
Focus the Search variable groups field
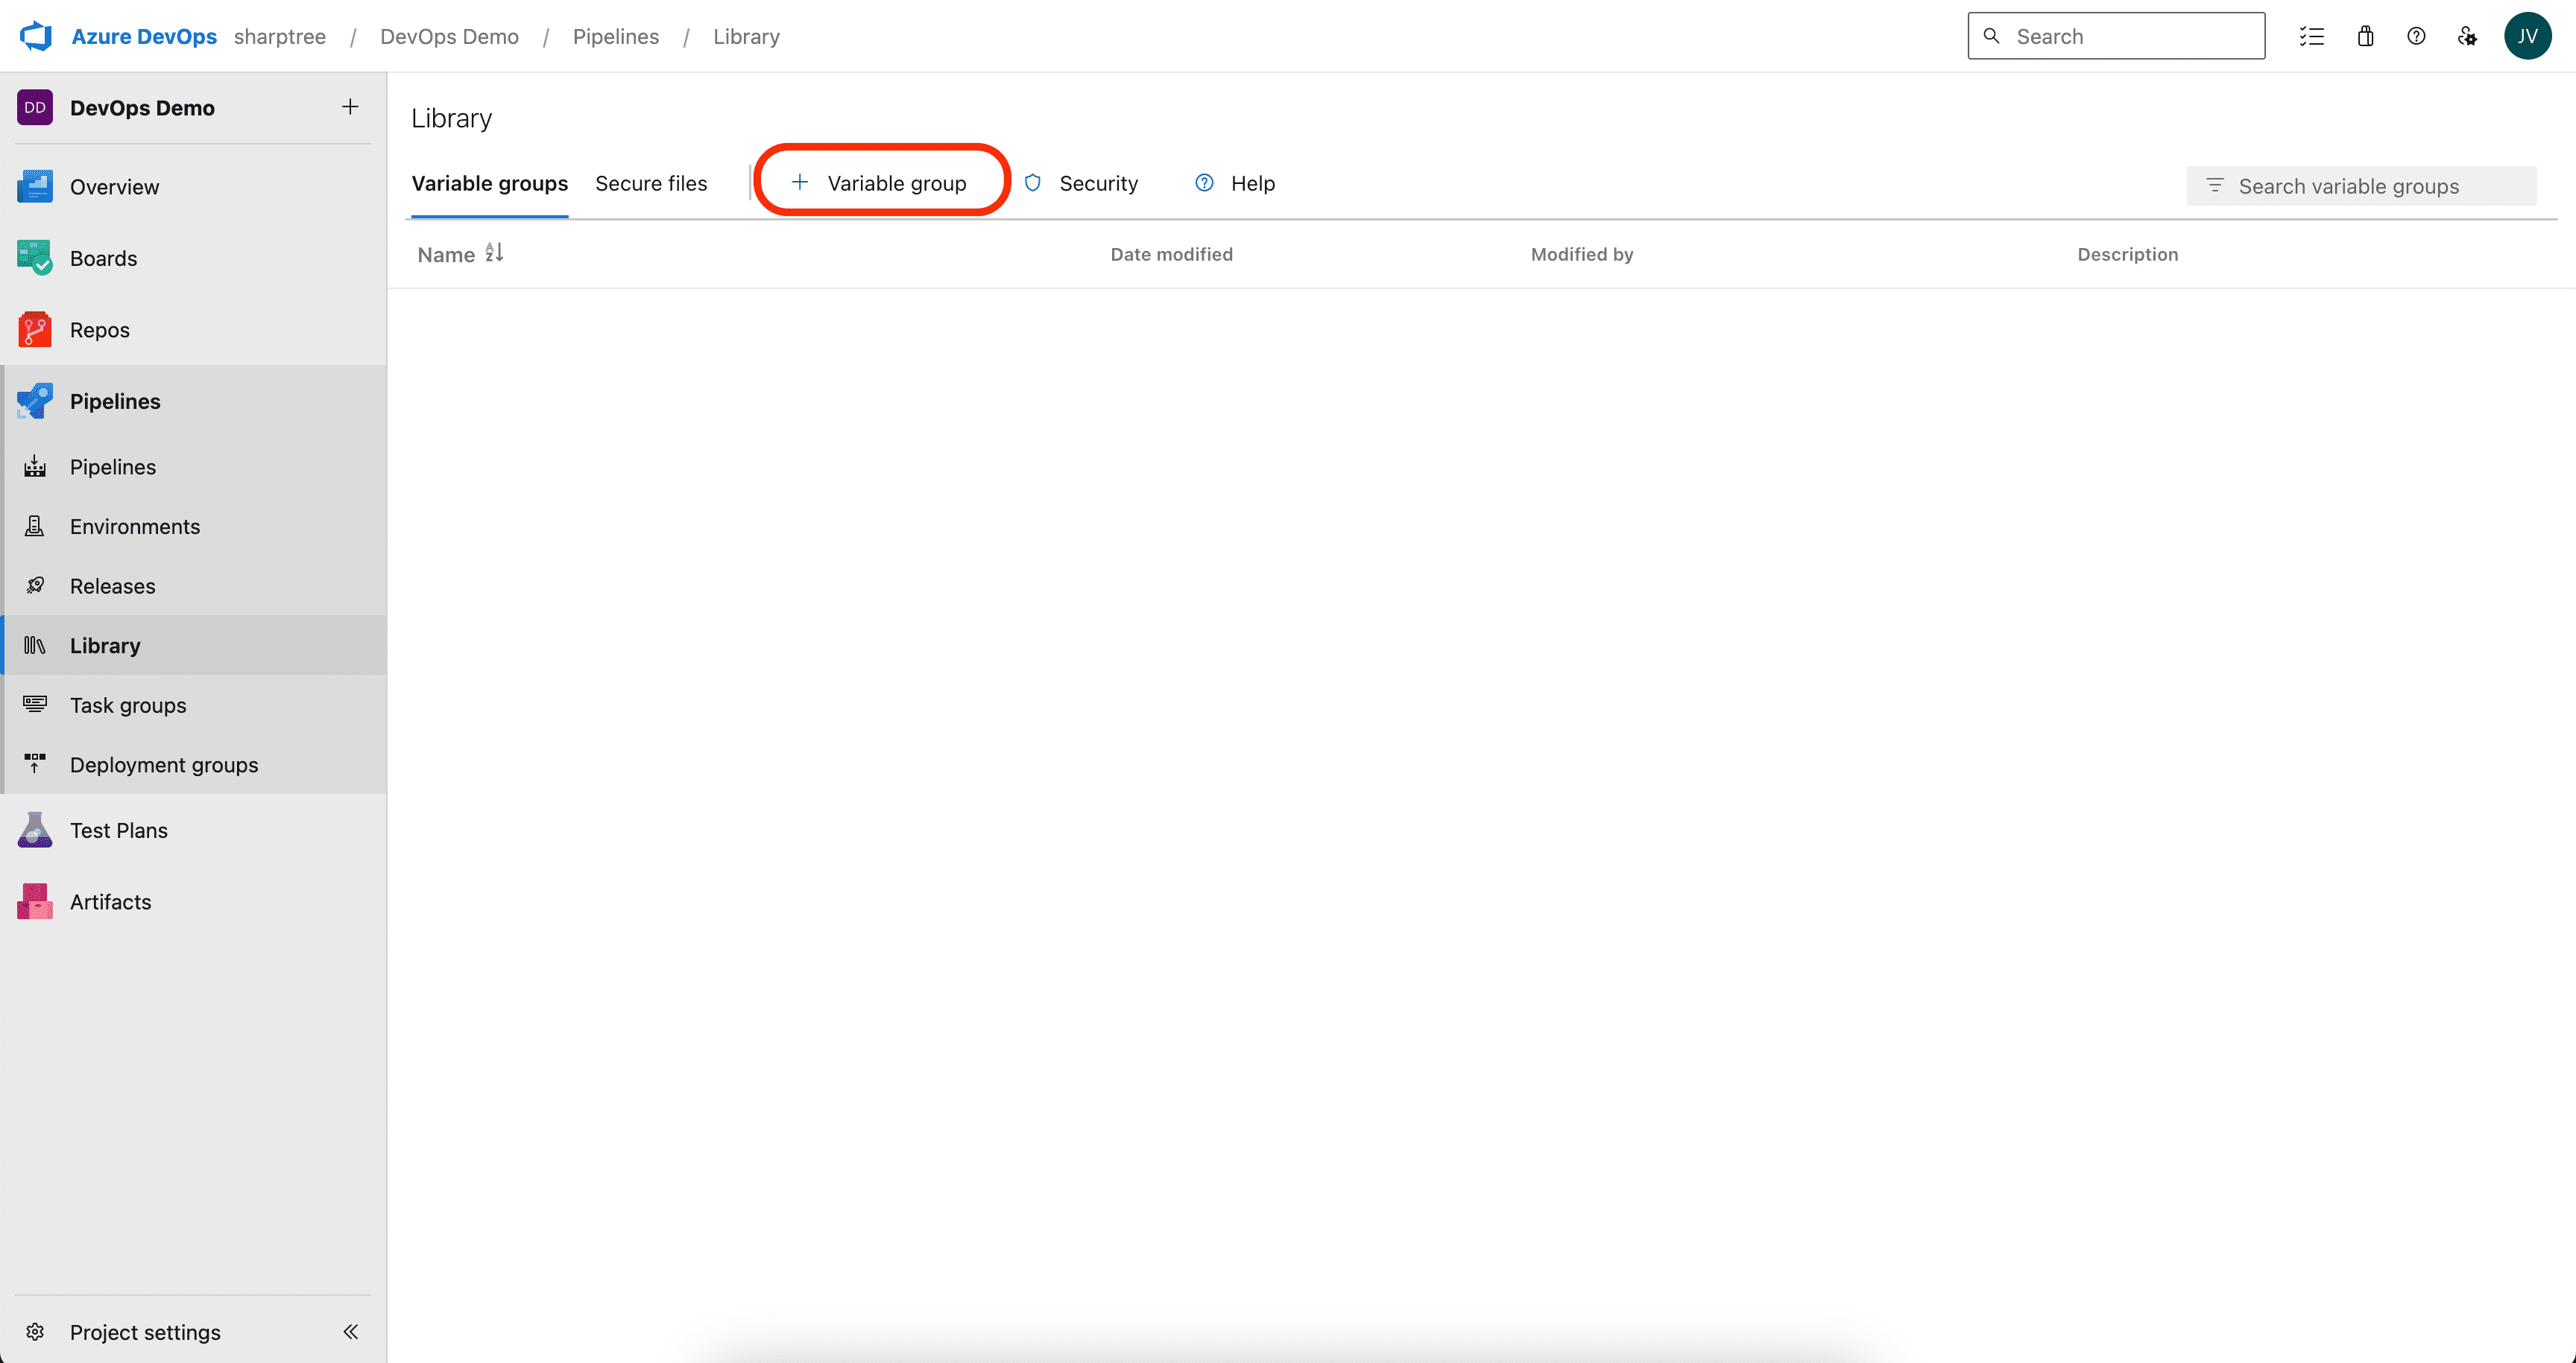[2361, 186]
